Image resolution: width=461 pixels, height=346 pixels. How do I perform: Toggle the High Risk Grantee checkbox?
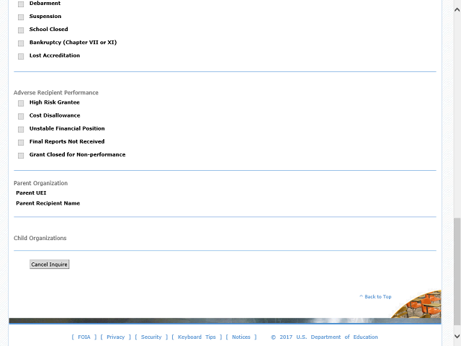click(21, 103)
